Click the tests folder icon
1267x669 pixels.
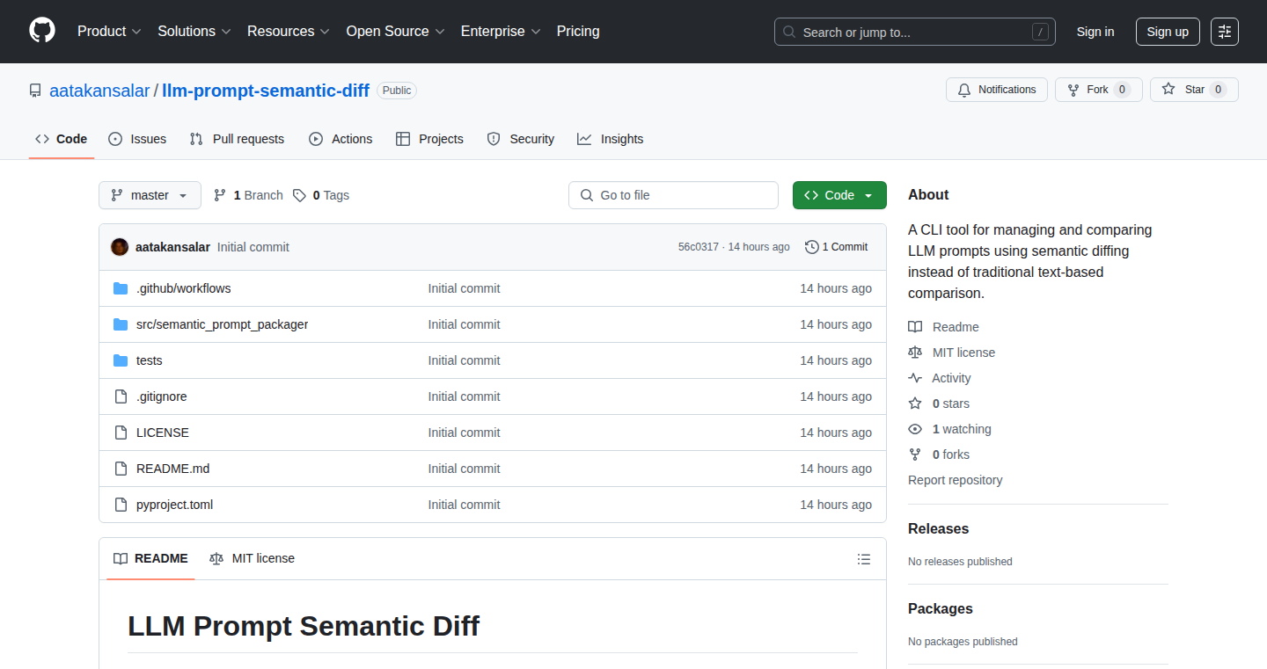coord(121,360)
